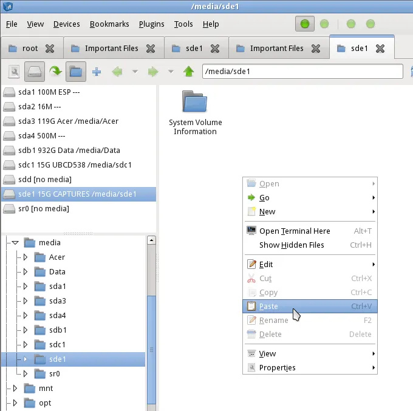This screenshot has height=411, width=413.
Task: Select the sdc1 15G UBCD538 device
Action: [x=74, y=165]
